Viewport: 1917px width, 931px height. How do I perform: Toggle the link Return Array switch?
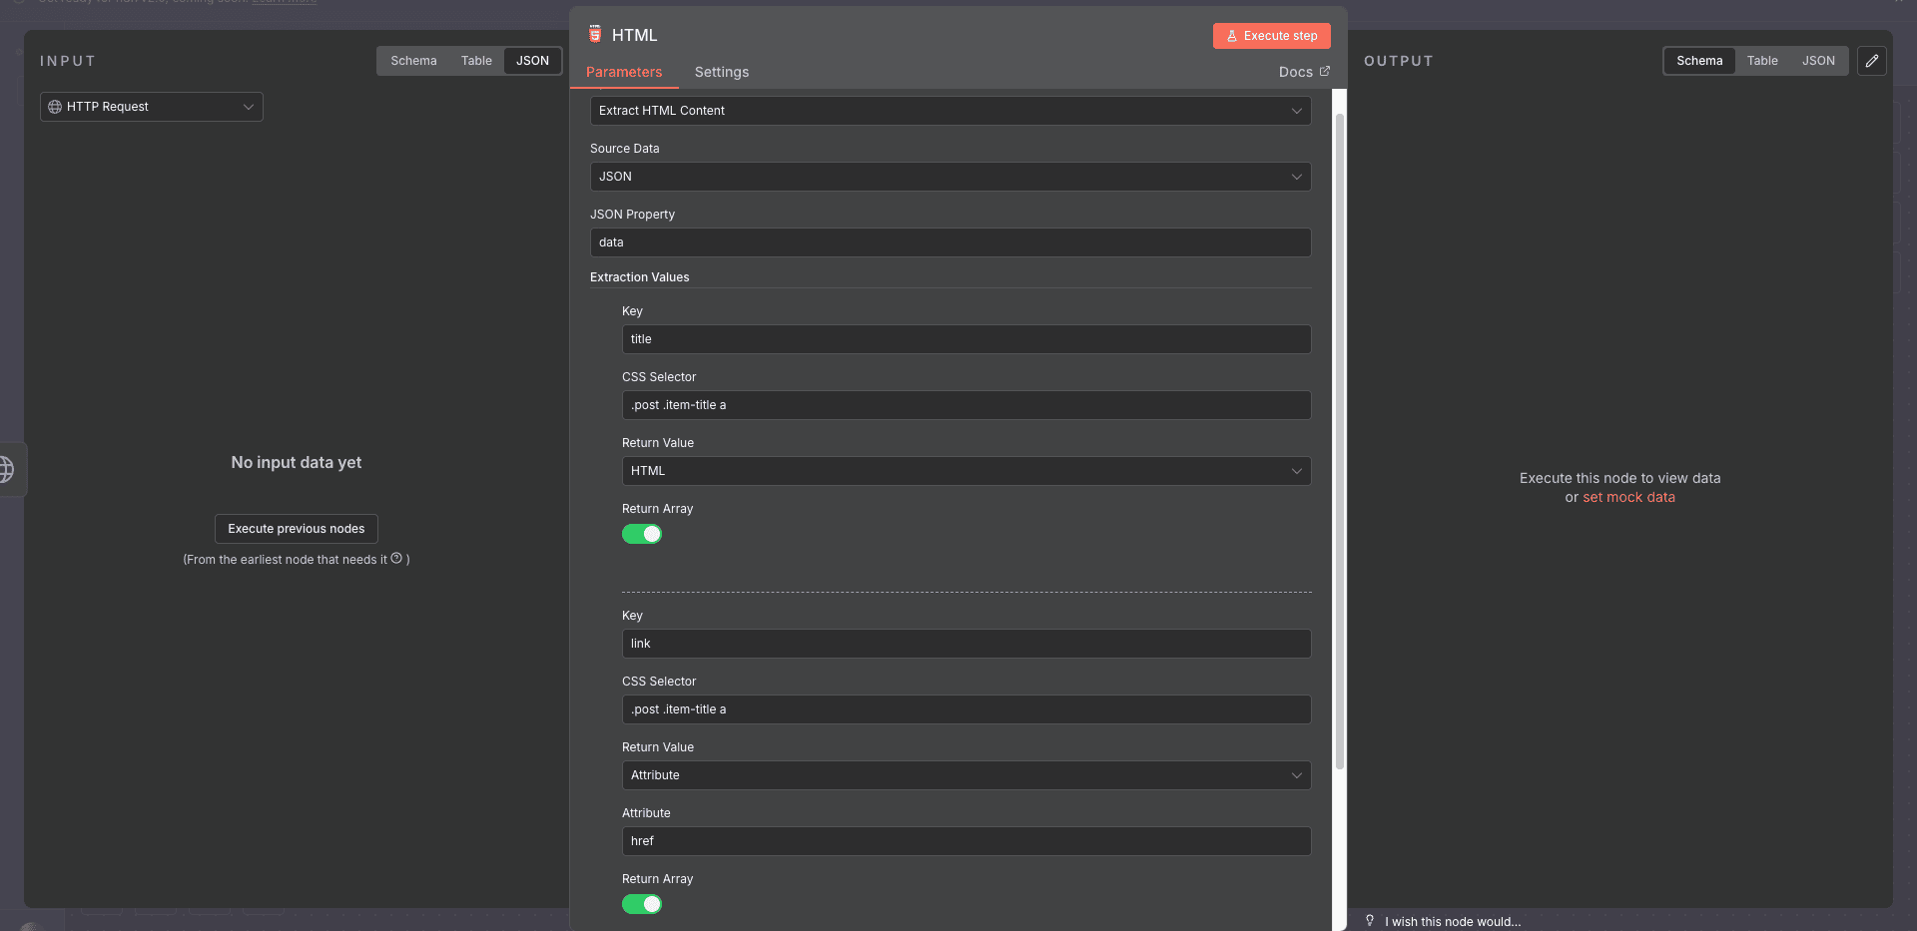tap(642, 904)
